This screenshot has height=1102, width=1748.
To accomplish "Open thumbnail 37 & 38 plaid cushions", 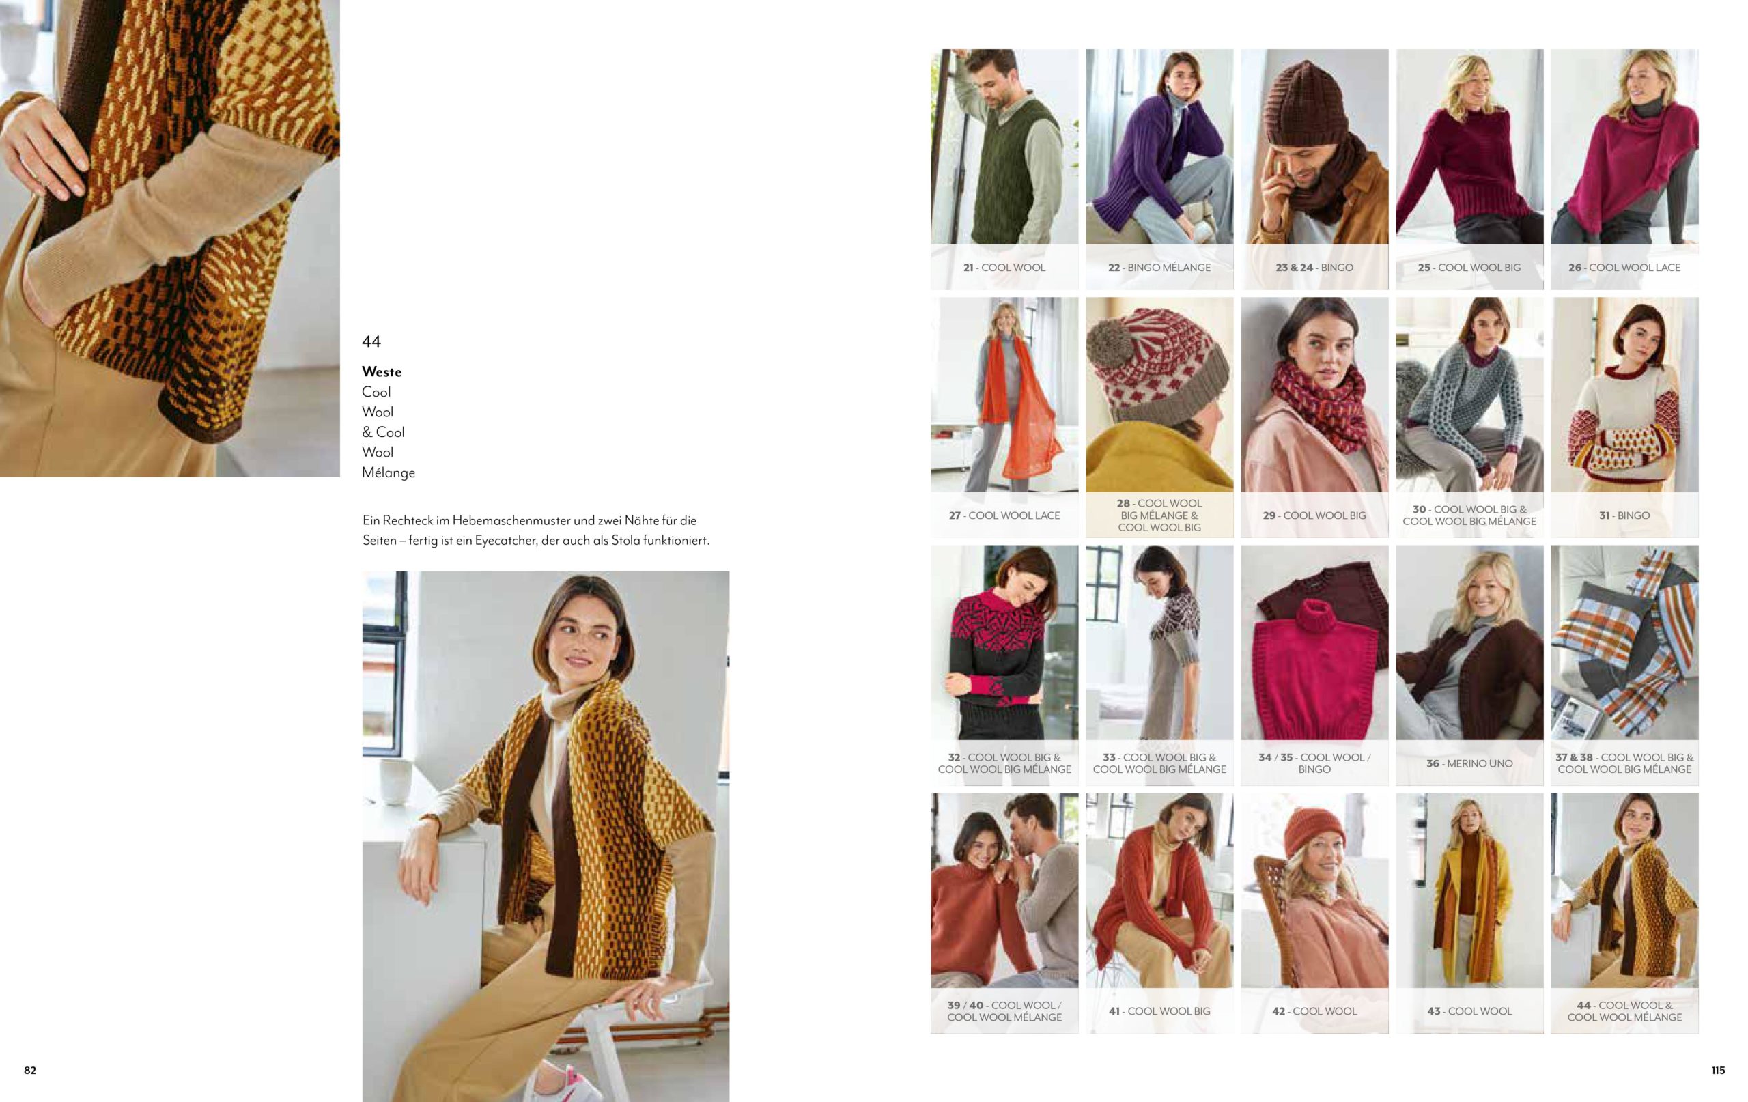I will tap(1624, 643).
